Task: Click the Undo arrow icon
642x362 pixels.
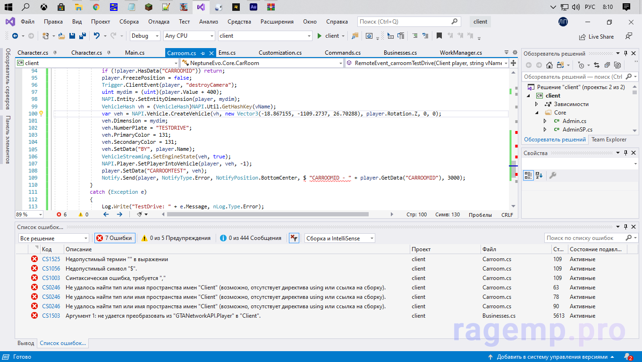Action: (97, 36)
